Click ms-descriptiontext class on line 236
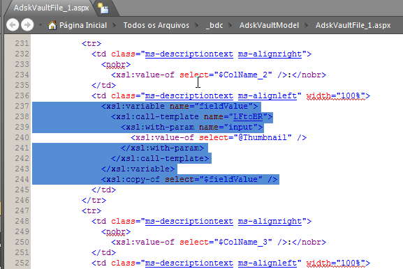Image resolution: width=403 pixels, height=269 pixels. click(x=189, y=95)
